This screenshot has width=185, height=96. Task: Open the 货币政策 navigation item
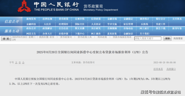(63, 19)
